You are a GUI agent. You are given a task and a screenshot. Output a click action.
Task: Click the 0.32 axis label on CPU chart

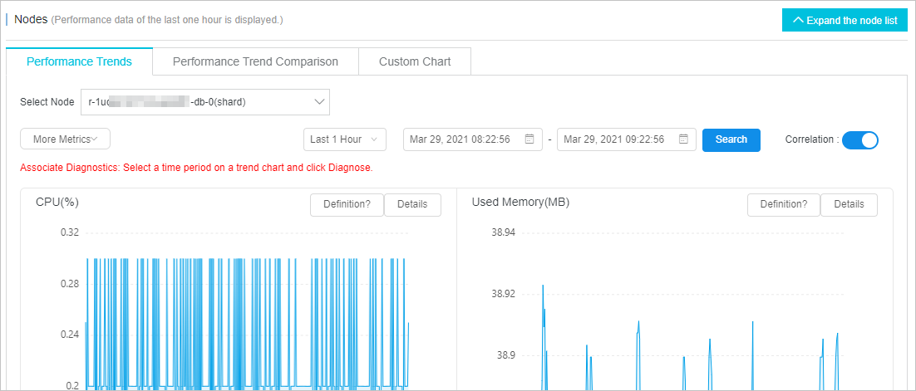coord(70,232)
